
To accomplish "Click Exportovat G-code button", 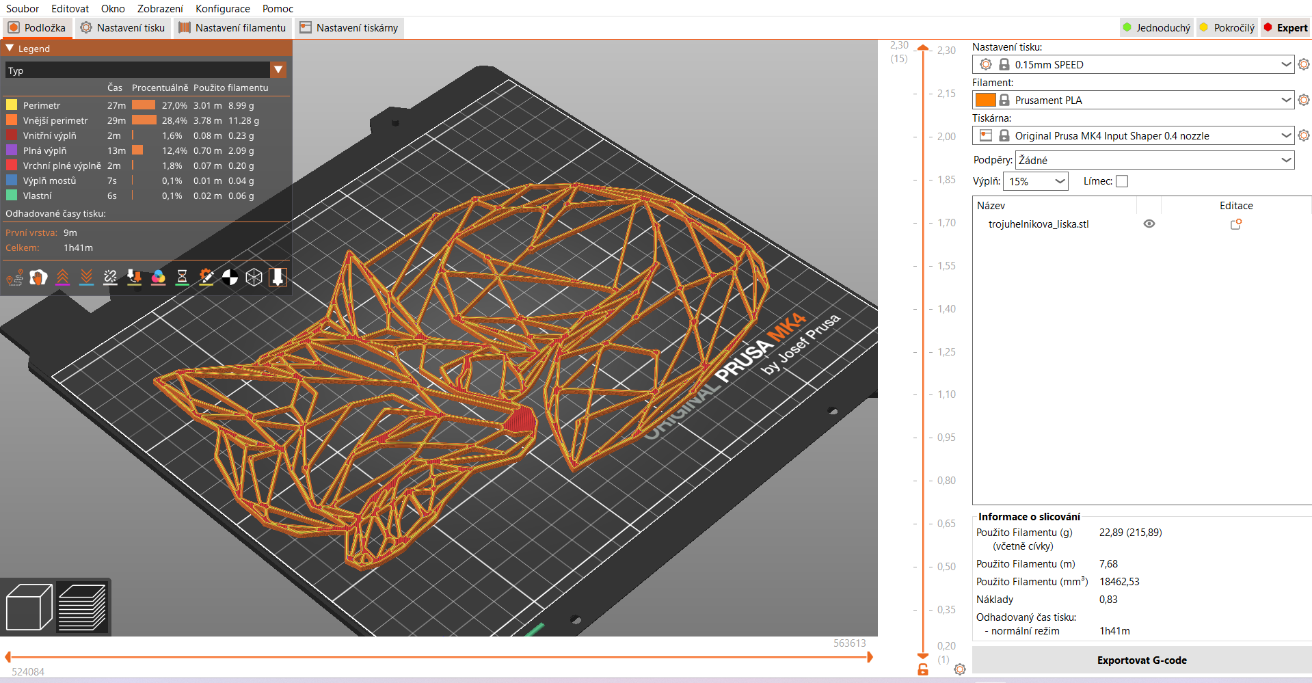I will click(1142, 660).
